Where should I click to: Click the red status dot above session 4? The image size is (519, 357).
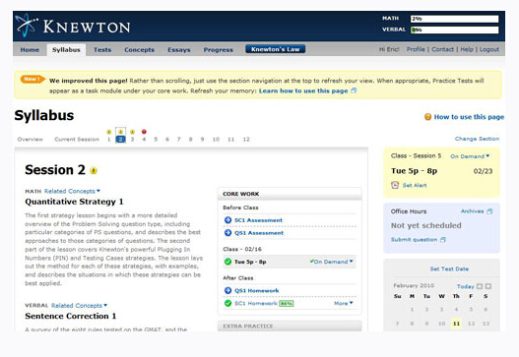(144, 132)
